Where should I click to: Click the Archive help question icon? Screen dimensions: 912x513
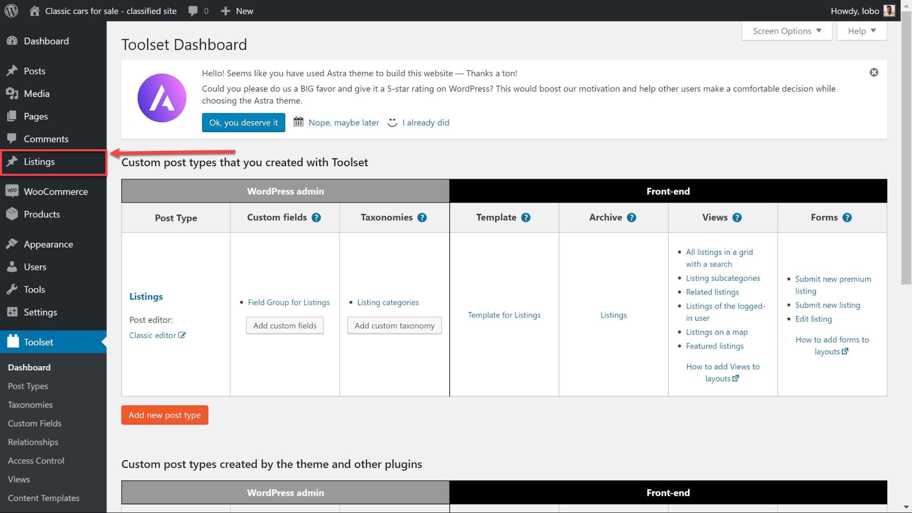(x=631, y=218)
